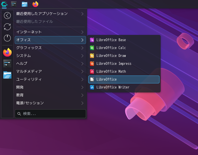The image size is (198, 155).
Task: Launch LibreOffice Impress from submenu
Action: 124,64
